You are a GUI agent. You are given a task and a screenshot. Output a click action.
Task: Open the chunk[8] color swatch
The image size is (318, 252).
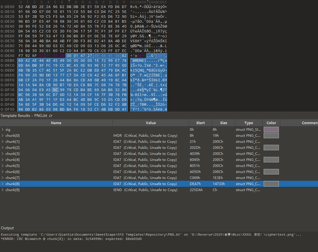point(271,184)
